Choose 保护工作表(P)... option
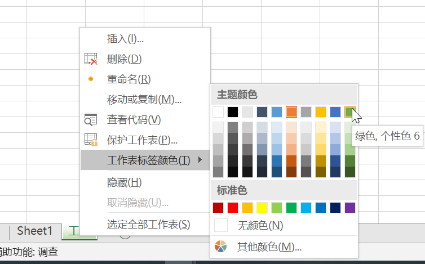The width and height of the screenshot is (425, 264). (145, 140)
